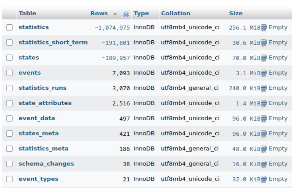This screenshot has height=188, width=292.
Task: Click the Rows sort arrow
Action: click(x=115, y=14)
